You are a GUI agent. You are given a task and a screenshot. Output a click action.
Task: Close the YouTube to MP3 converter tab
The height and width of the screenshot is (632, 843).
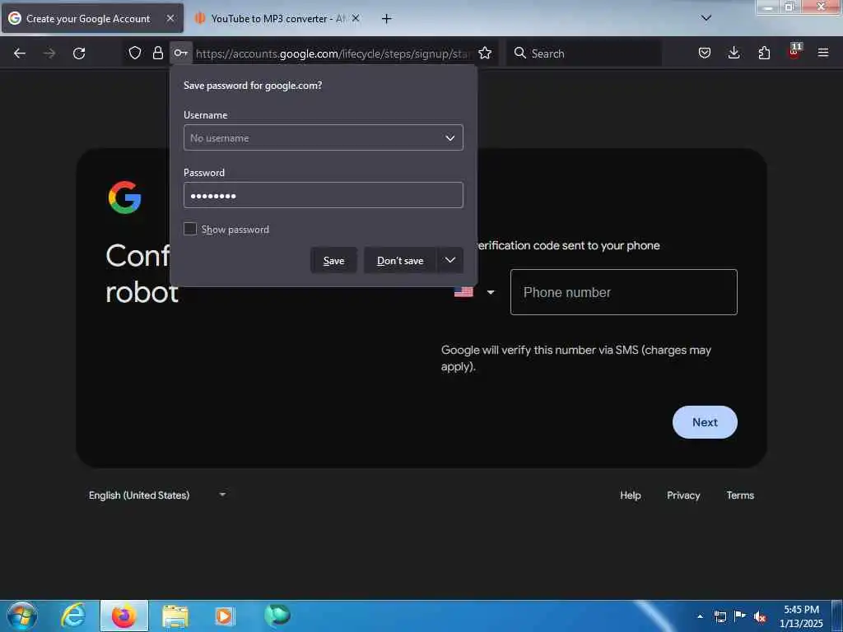coord(356,18)
